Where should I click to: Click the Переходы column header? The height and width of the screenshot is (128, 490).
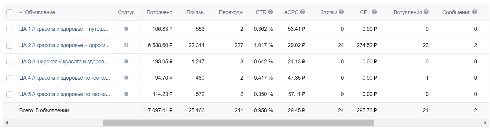pos(231,12)
